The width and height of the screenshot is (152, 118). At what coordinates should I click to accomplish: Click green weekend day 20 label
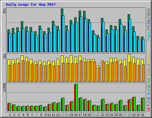tap(94, 115)
